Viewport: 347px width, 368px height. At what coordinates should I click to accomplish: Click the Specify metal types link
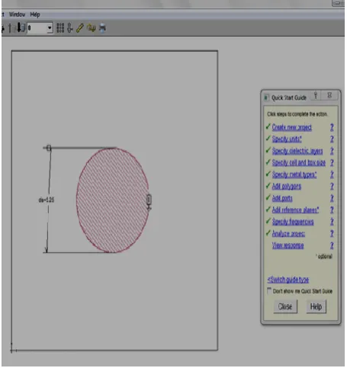coord(294,174)
